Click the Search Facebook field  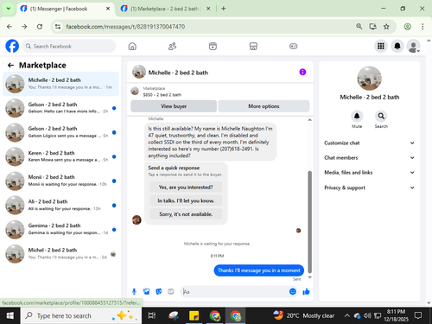point(69,46)
